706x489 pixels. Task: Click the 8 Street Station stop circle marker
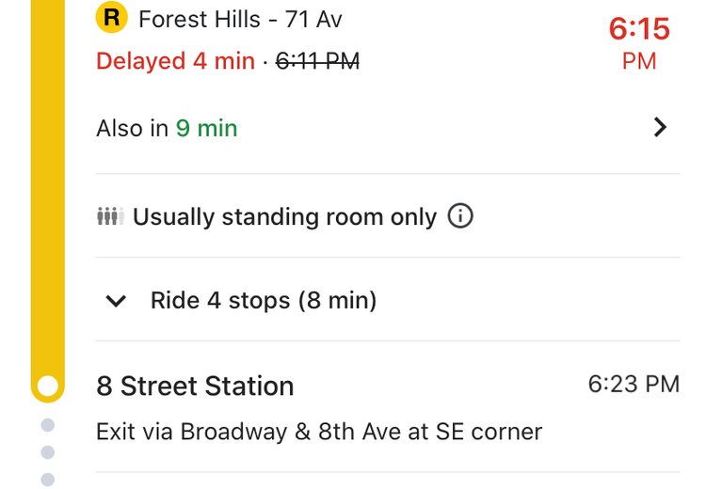click(x=46, y=386)
